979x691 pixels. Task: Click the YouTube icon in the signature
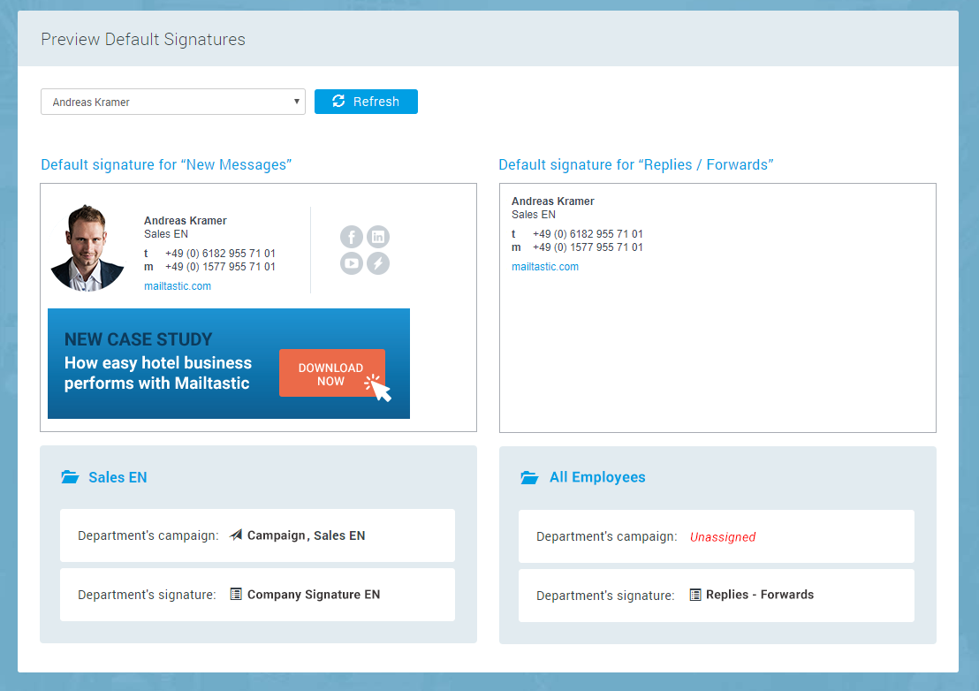tap(352, 263)
